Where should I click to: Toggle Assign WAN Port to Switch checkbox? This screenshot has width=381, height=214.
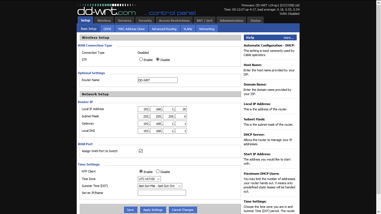click(141, 151)
